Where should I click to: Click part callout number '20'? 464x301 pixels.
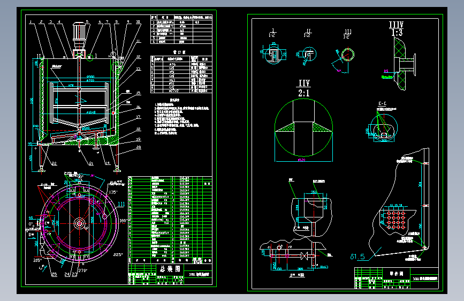pos(139,147)
